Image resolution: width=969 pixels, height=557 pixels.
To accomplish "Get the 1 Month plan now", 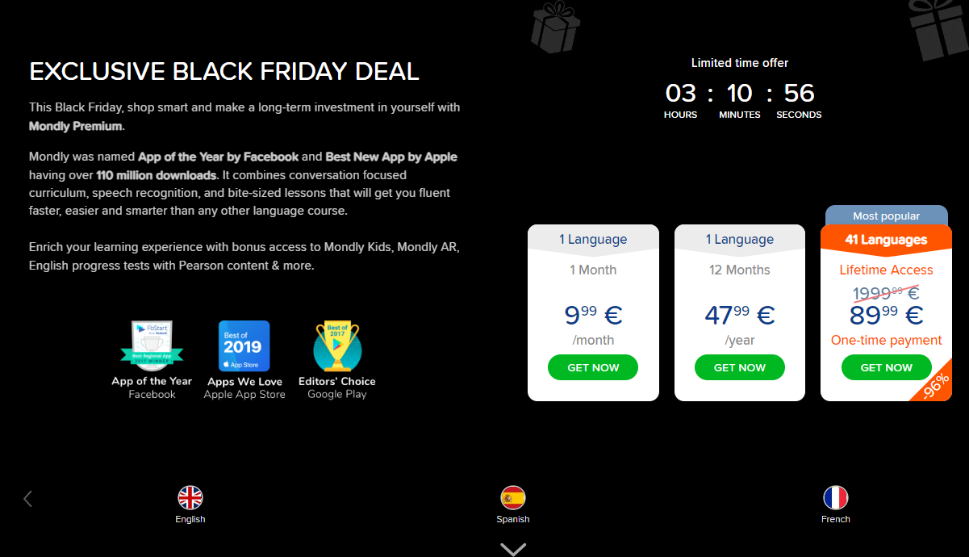I will point(593,367).
